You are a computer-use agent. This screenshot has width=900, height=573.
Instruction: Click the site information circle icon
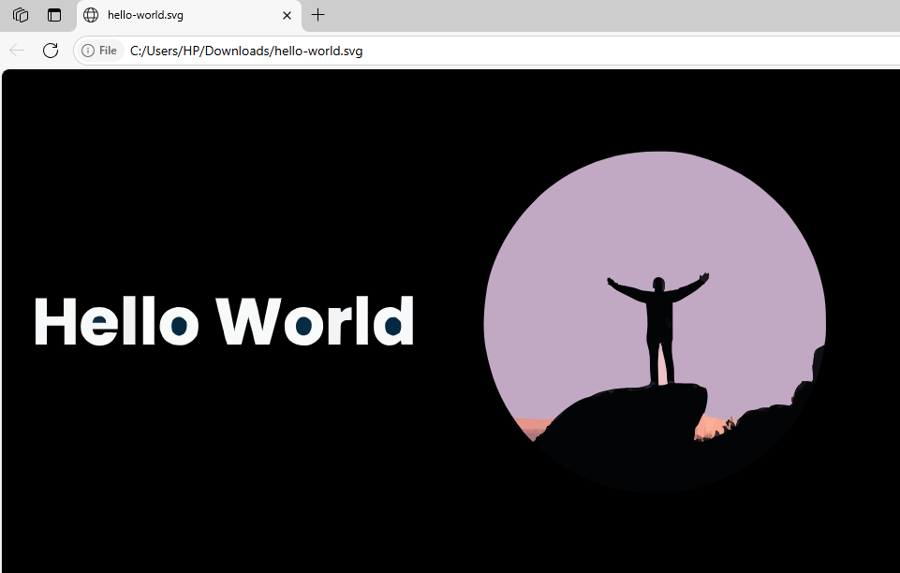coord(88,51)
